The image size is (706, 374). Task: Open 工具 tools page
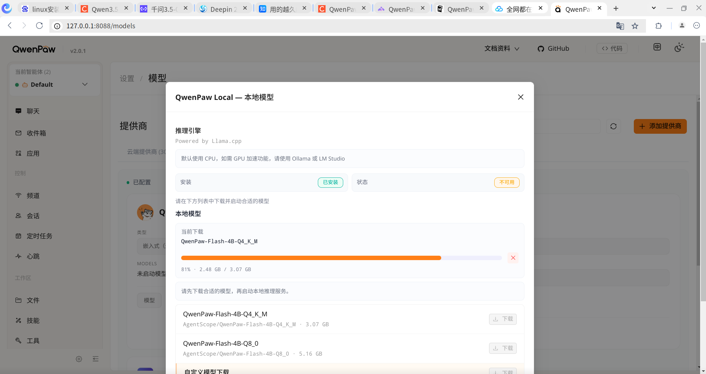tap(55, 341)
